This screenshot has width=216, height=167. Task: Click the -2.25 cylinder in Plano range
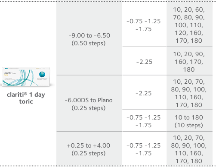[x=144, y=93]
